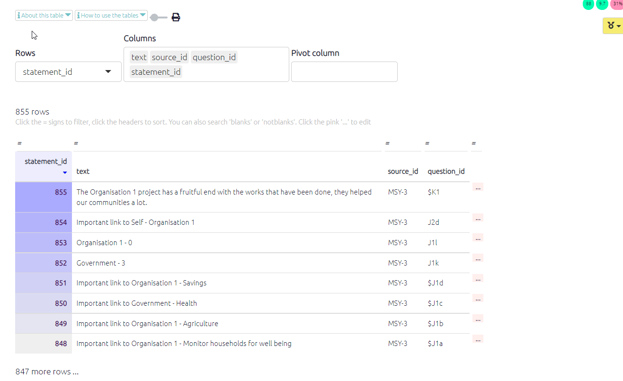Open the yellow medal dropdown button
The height and width of the screenshot is (381, 623).
[613, 26]
